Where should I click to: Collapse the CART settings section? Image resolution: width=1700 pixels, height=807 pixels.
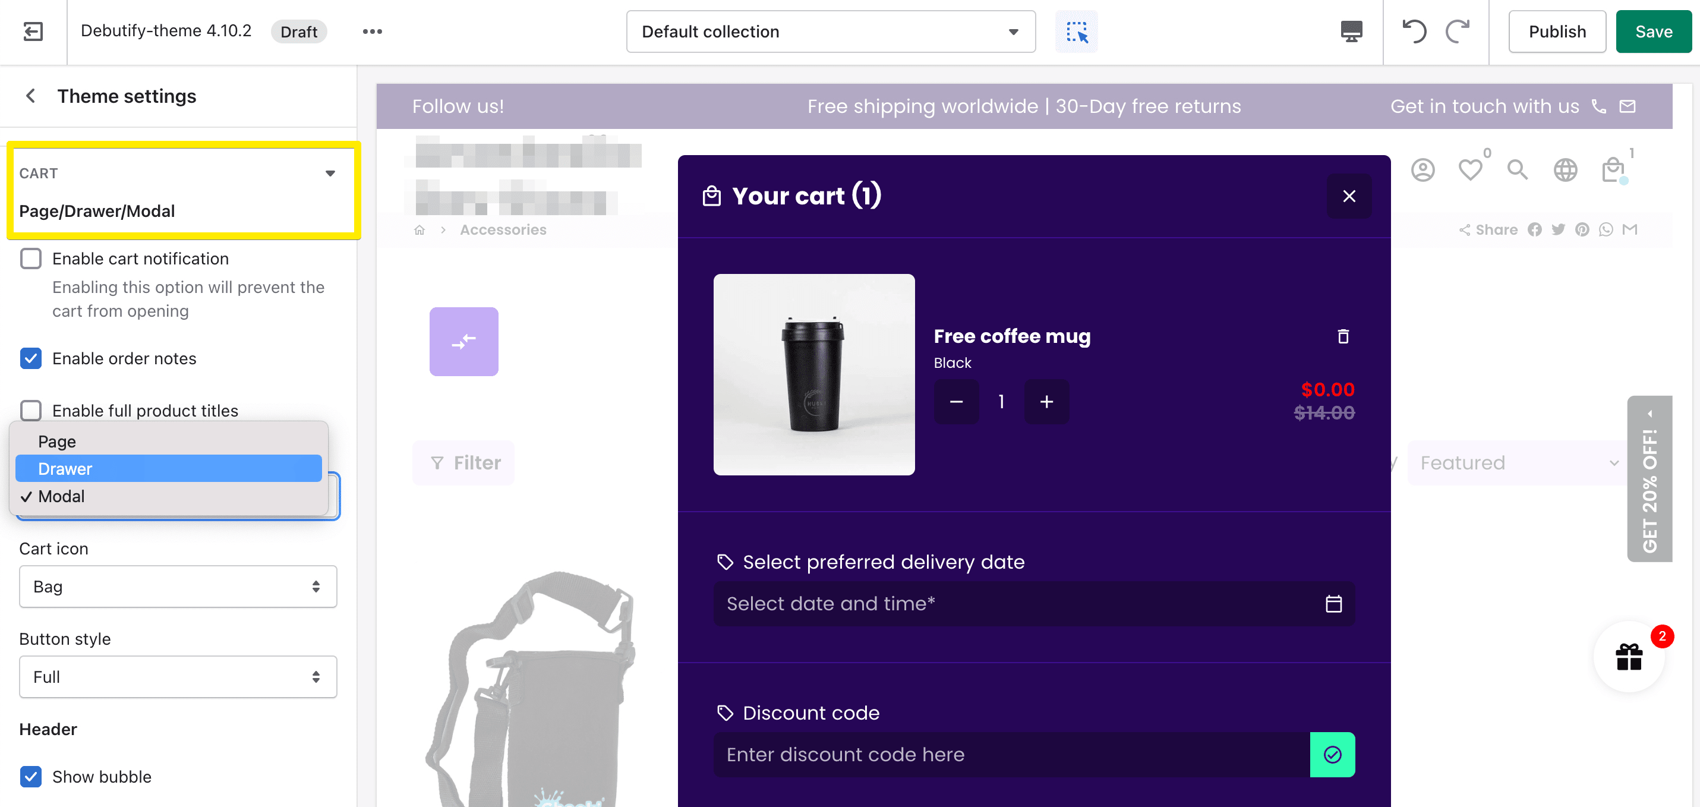tap(330, 173)
